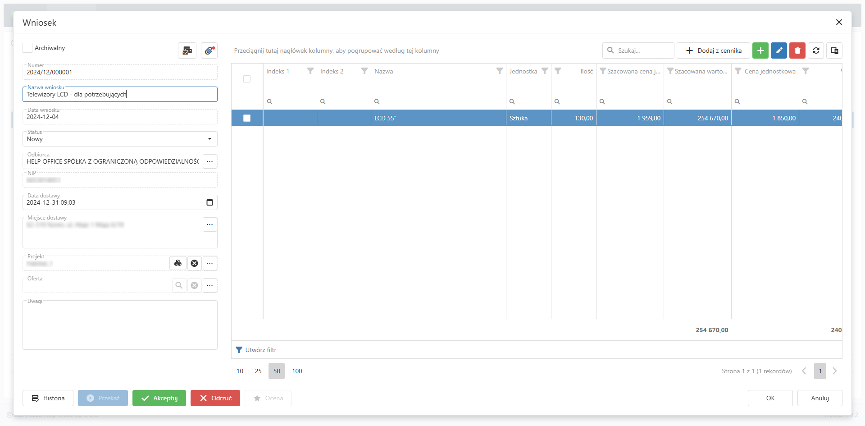
Task: Click into the Uwagi text area
Action: 120,327
